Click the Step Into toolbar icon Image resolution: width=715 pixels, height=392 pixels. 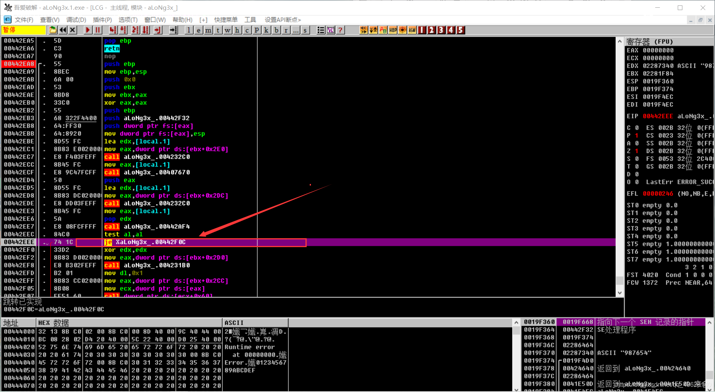113,30
